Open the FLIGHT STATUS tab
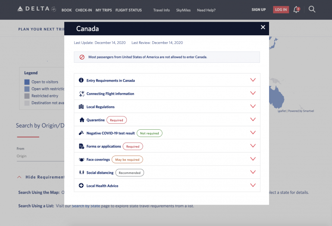The width and height of the screenshot is (332, 226). click(x=128, y=10)
